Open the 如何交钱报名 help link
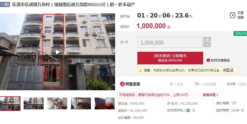This screenshot has width=247, height=124. pos(220,60)
